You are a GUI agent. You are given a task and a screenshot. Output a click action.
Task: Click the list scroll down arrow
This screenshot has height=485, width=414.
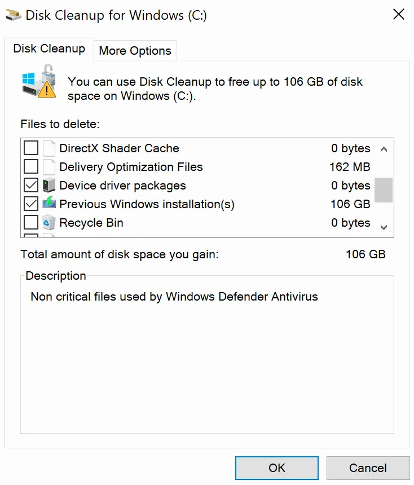point(384,227)
